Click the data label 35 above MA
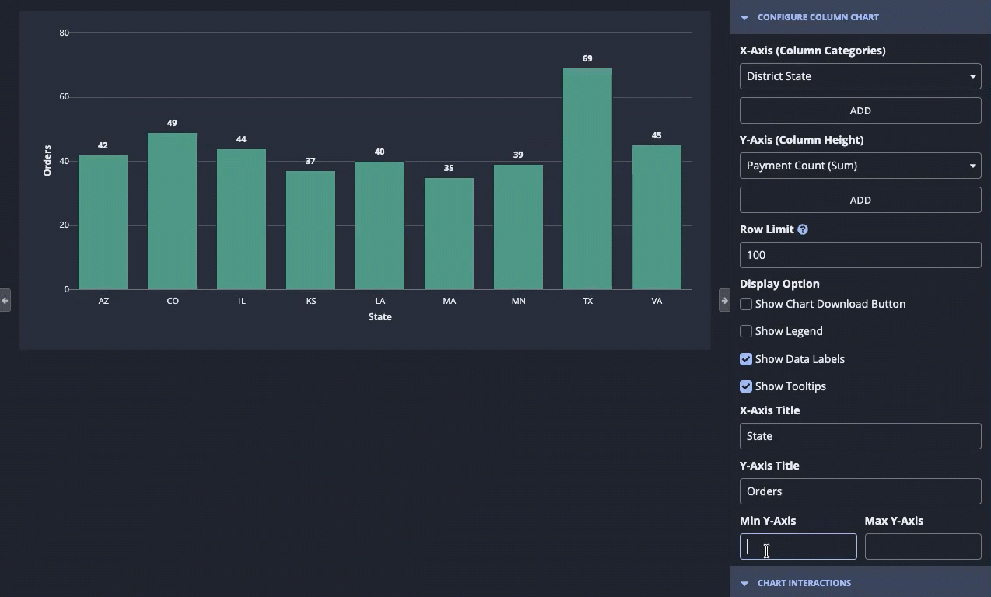This screenshot has height=597, width=991. (449, 168)
